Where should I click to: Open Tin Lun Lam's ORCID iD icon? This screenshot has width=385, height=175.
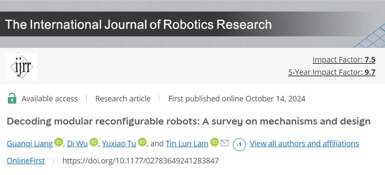[x=215, y=142]
